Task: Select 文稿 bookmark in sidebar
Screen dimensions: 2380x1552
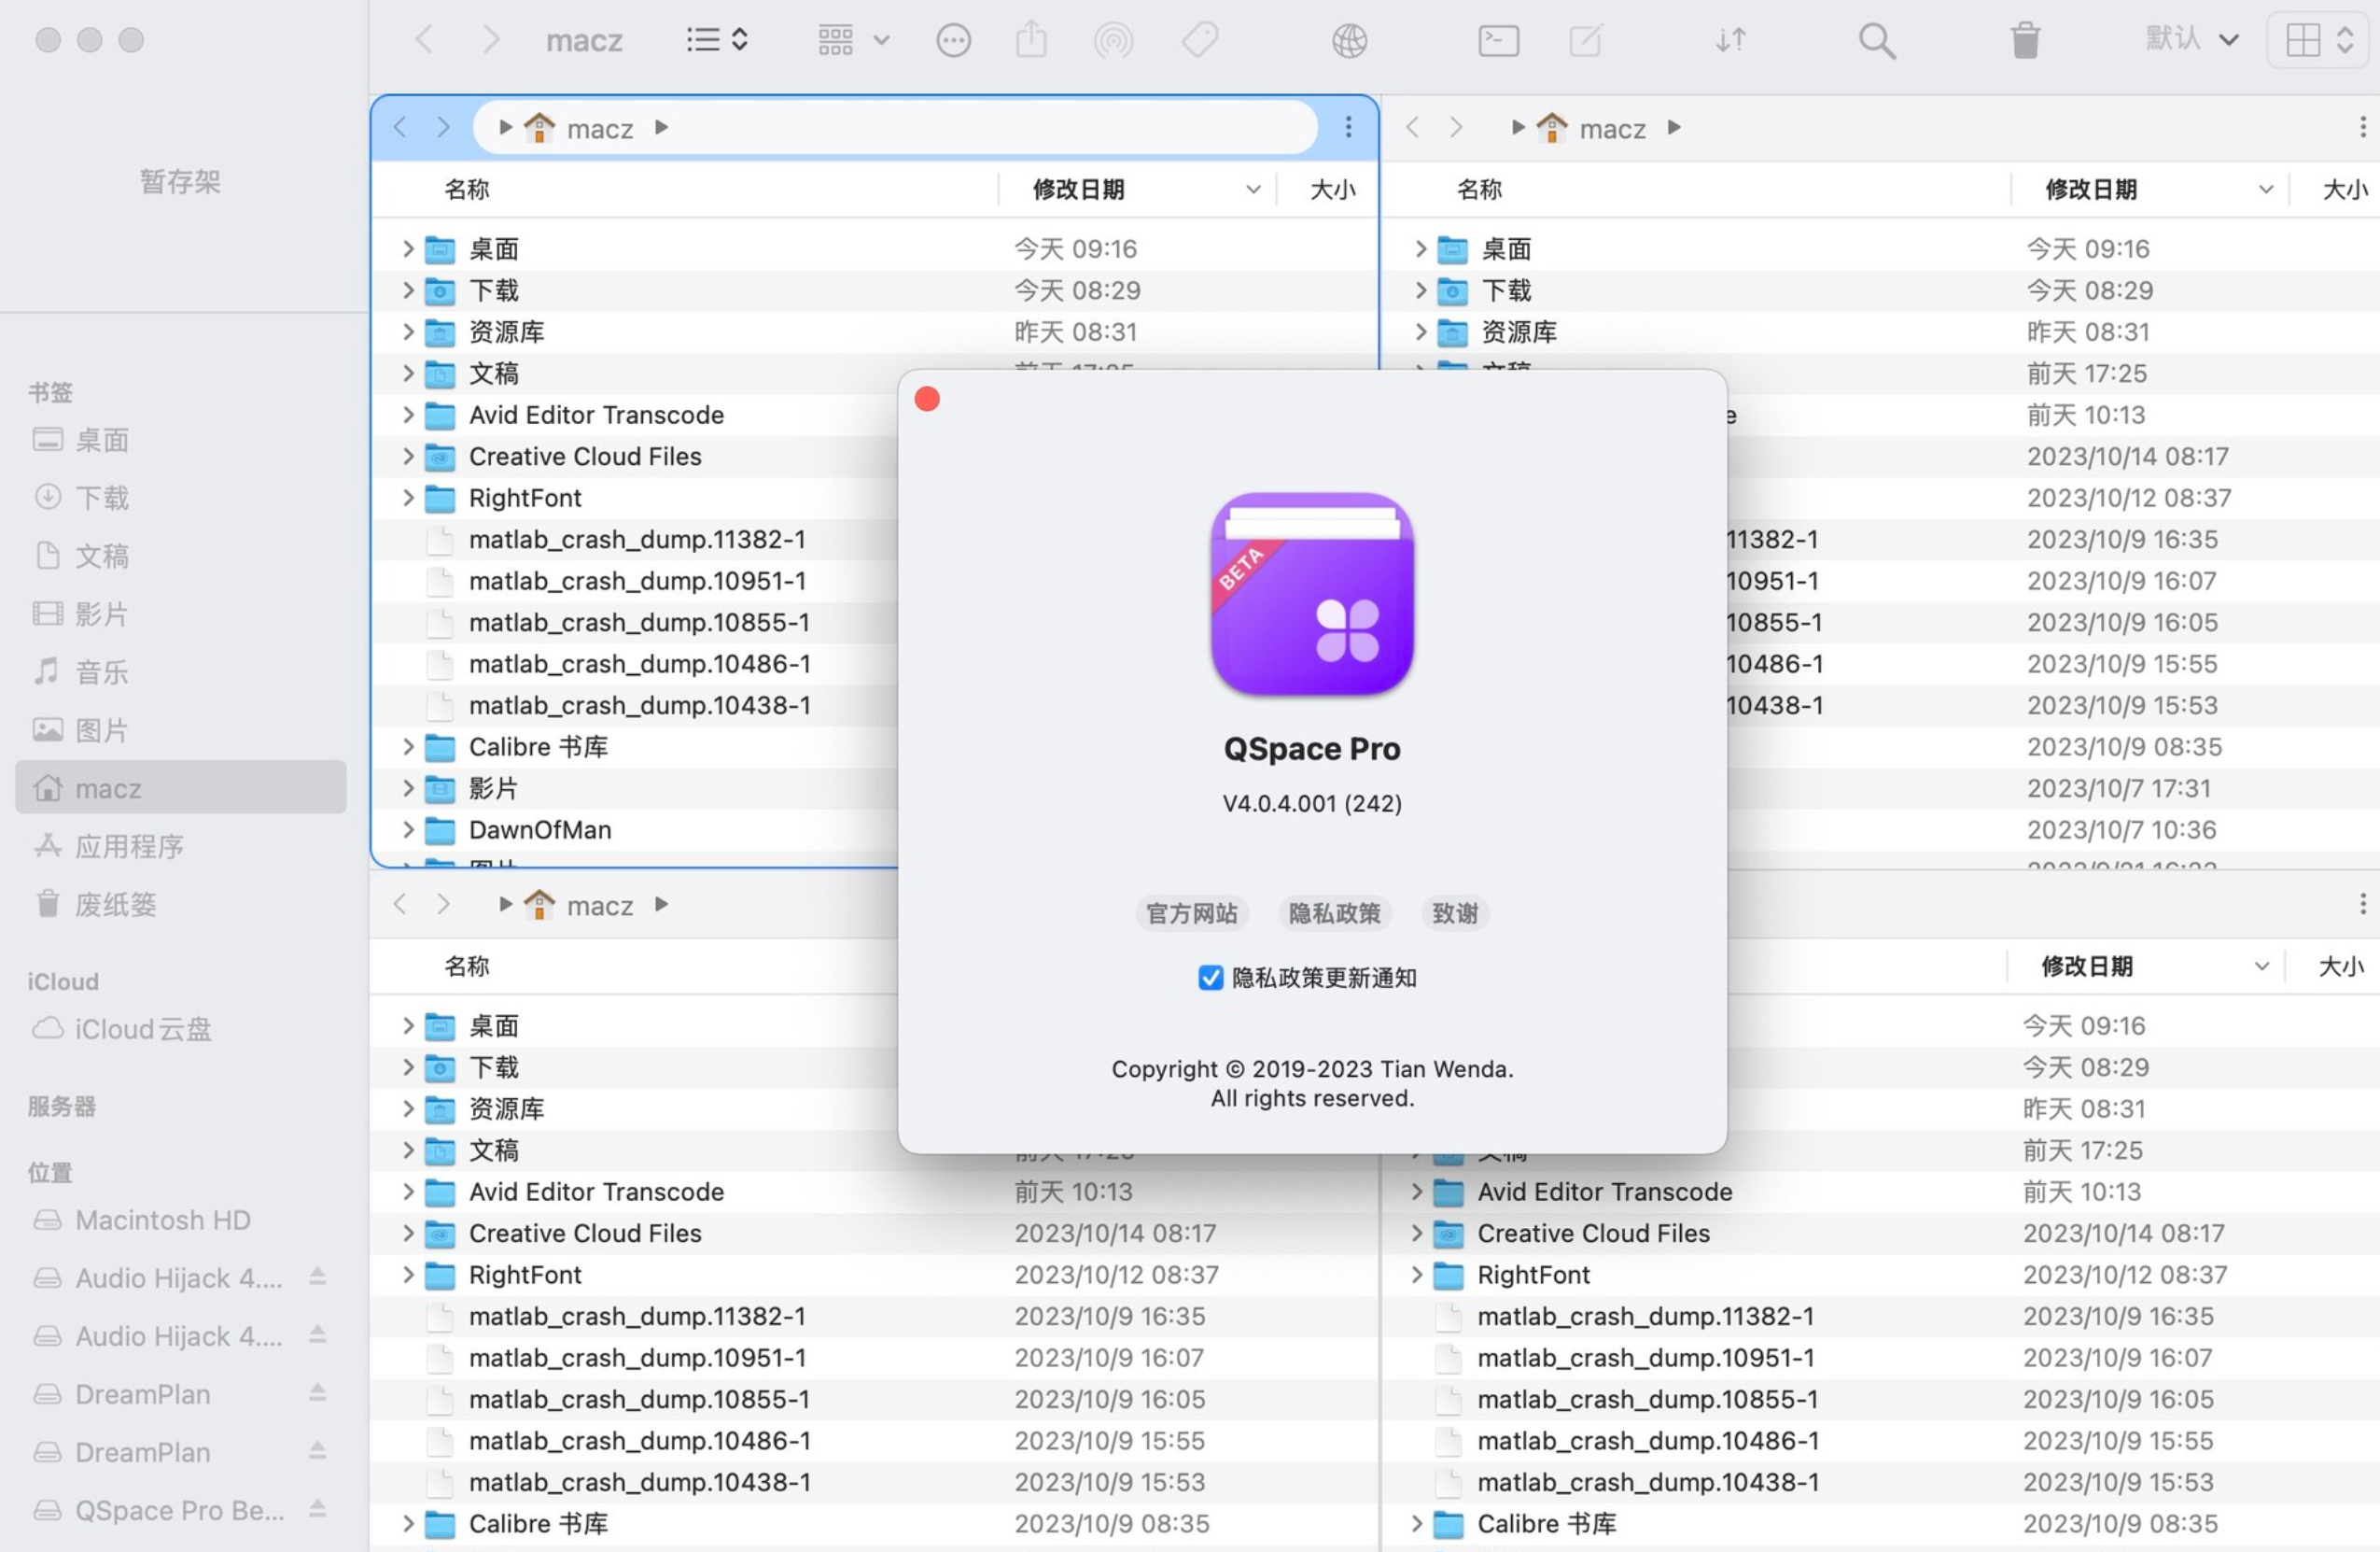Action: tap(180, 556)
